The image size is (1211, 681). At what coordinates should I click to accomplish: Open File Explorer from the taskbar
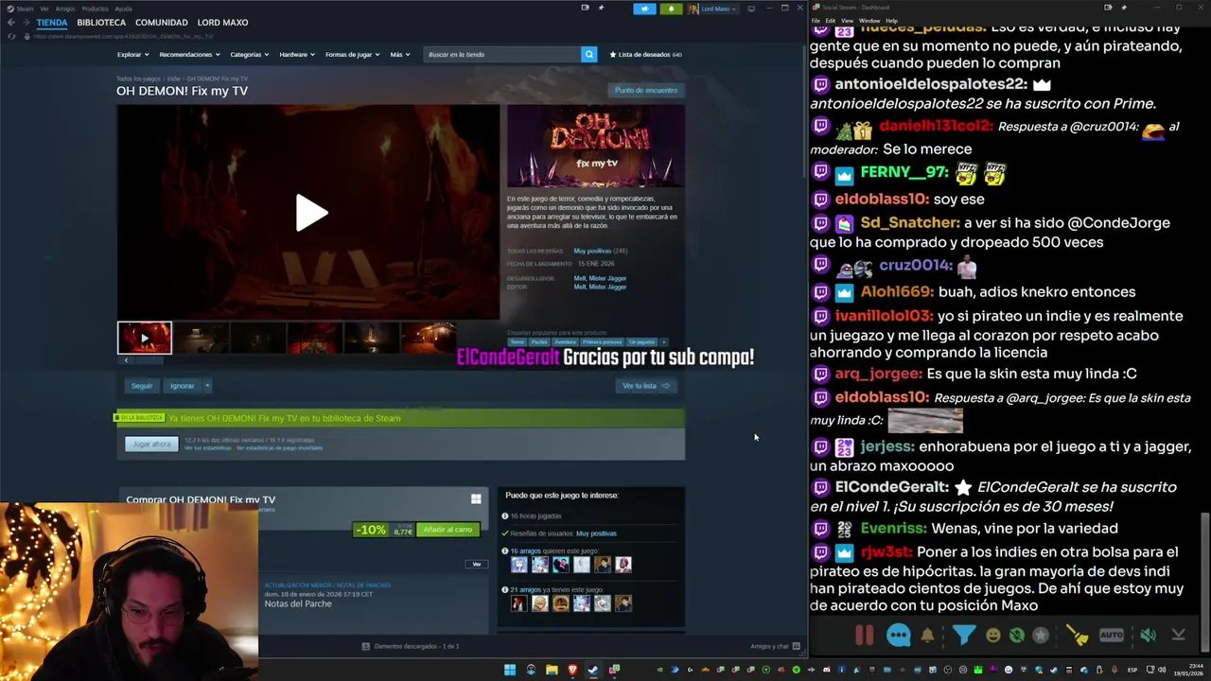(x=552, y=670)
